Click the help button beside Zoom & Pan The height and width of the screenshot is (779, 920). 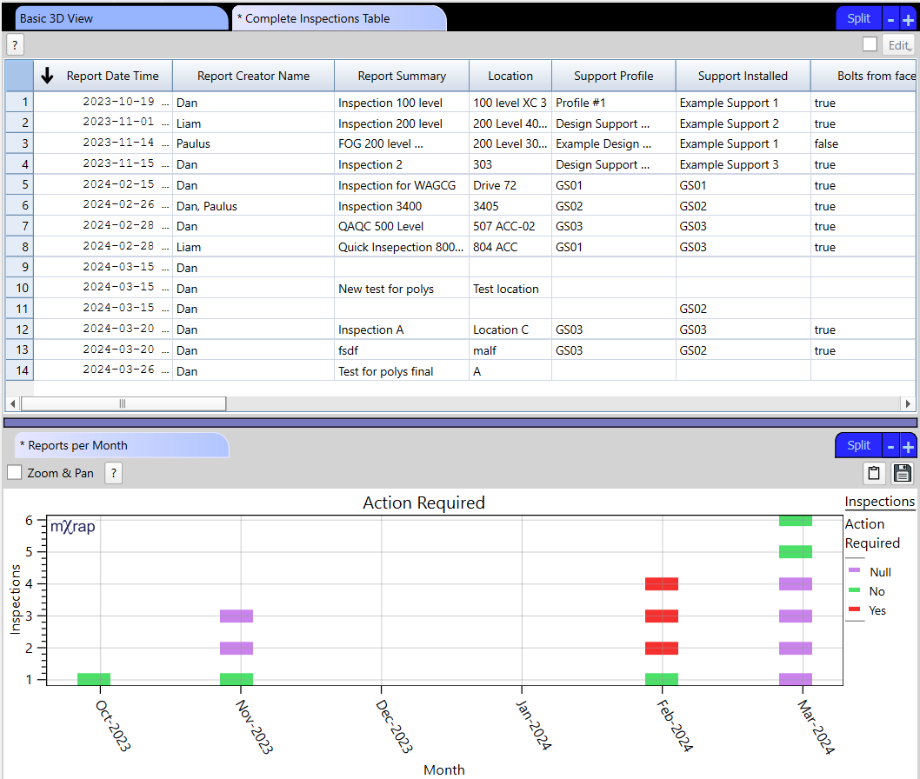pyautogui.click(x=113, y=473)
